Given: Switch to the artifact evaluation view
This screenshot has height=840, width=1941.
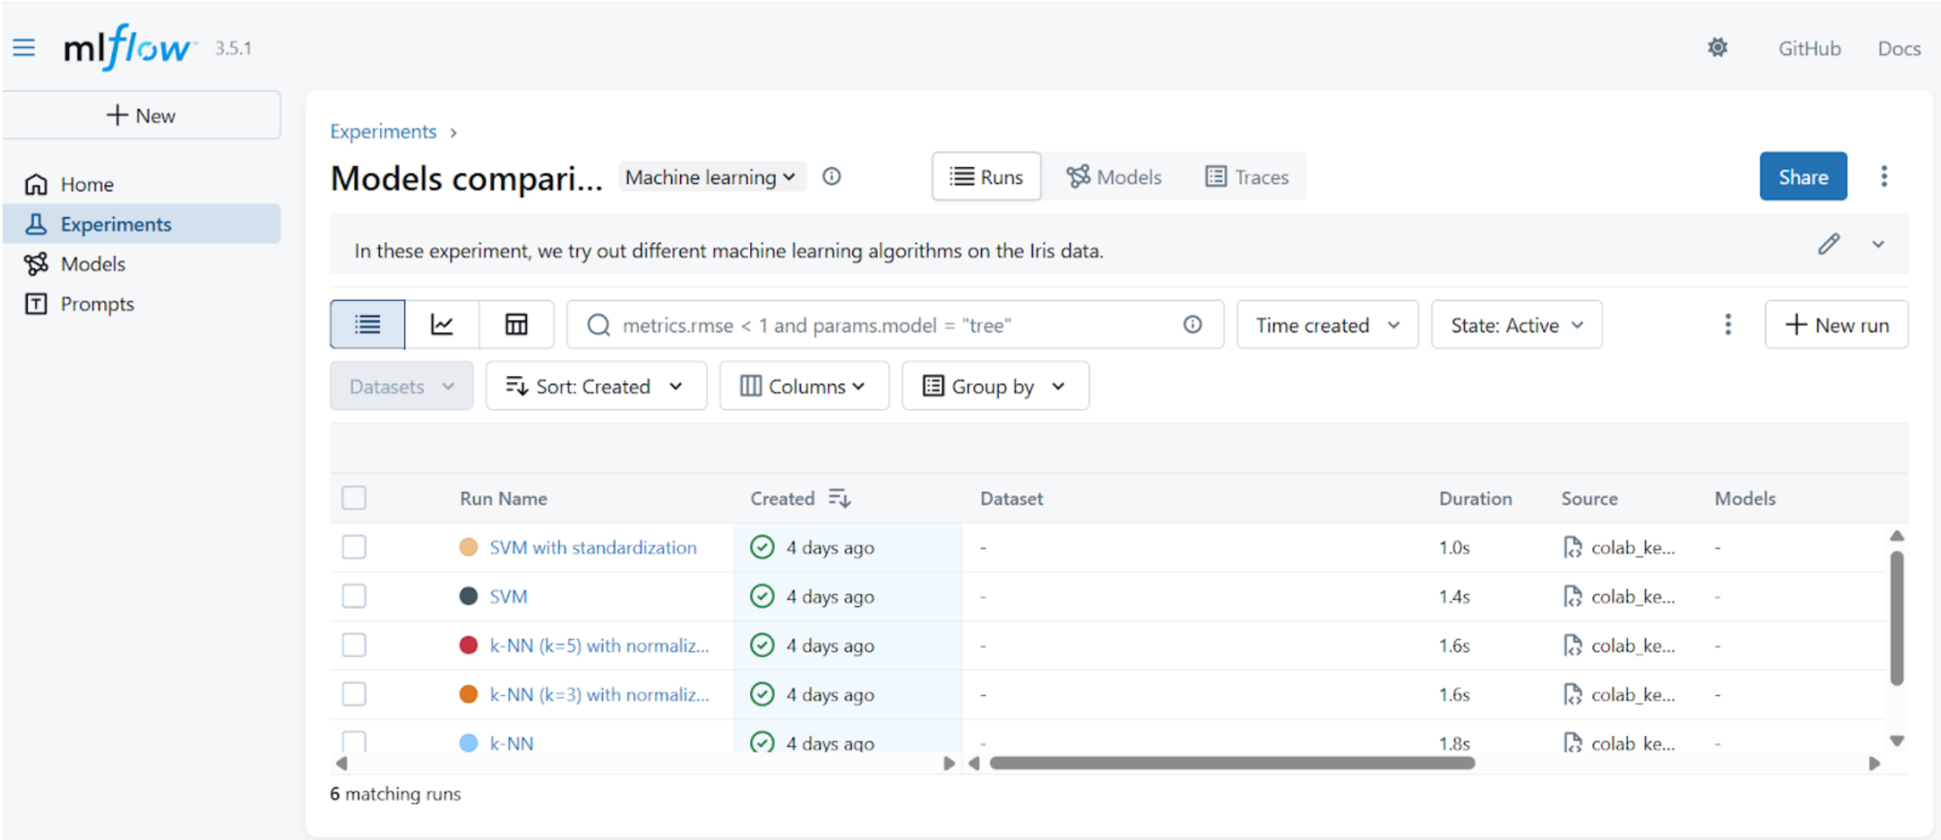Looking at the screenshot, I should pos(516,325).
